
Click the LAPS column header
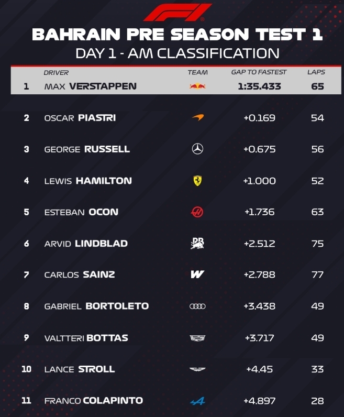tap(316, 72)
